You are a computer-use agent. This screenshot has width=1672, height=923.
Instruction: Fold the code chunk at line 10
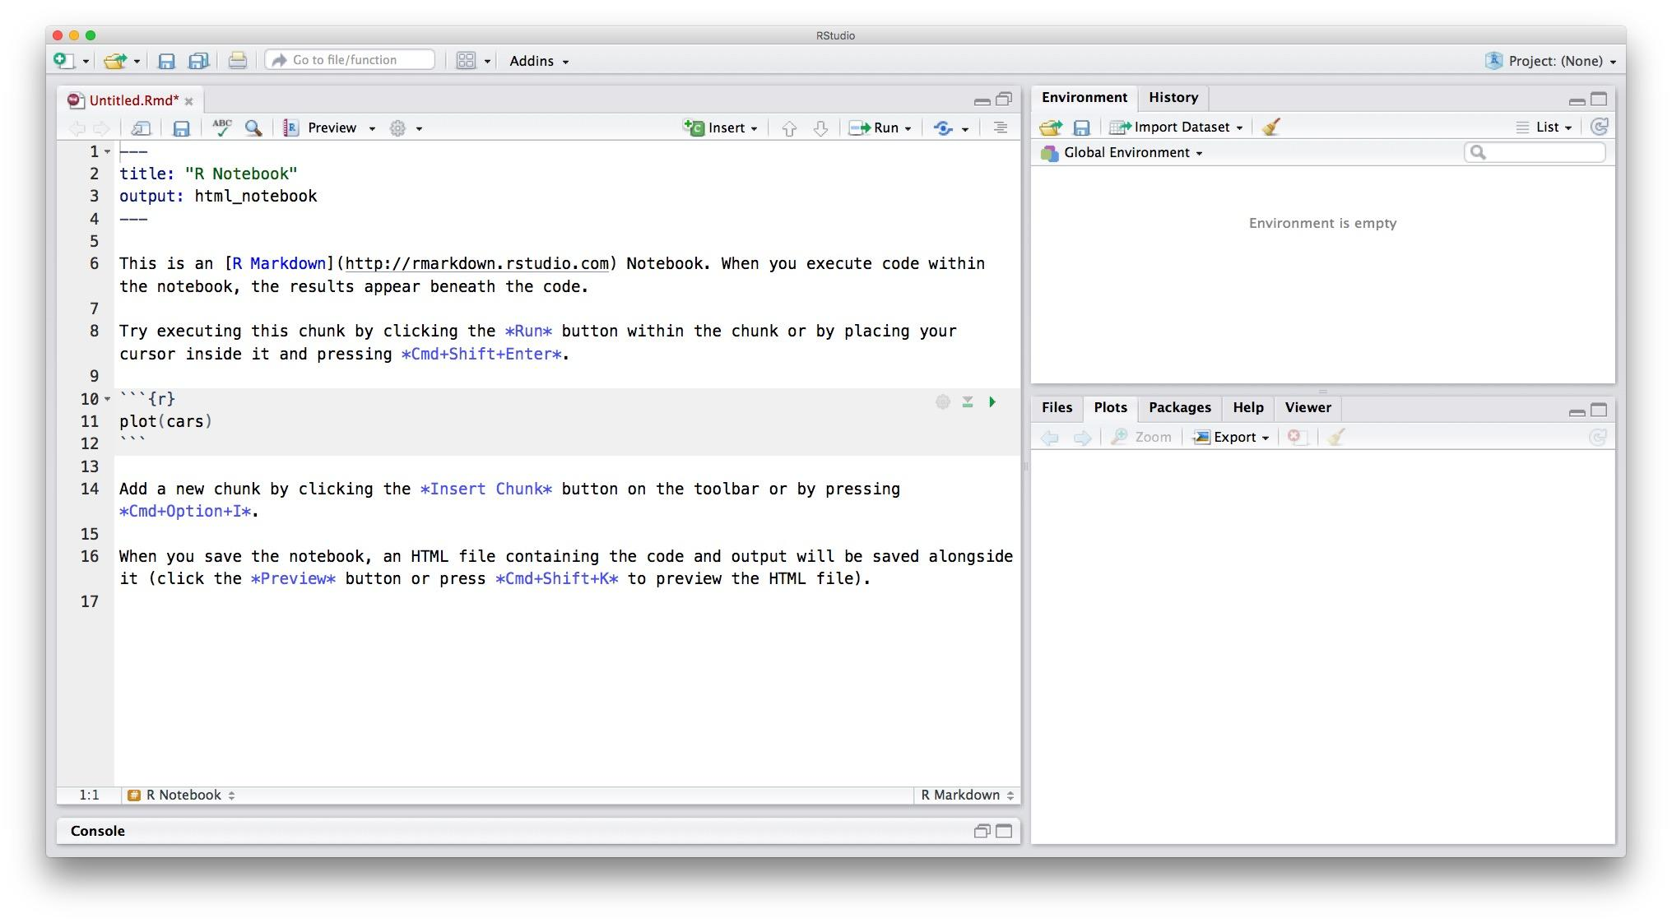pos(107,399)
